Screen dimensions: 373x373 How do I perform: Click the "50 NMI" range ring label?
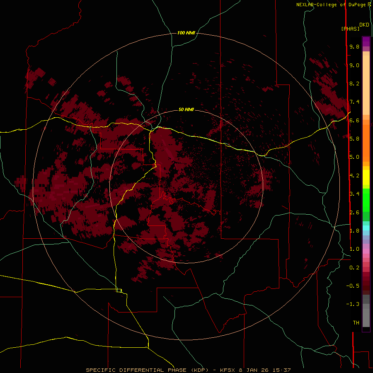[186, 109]
